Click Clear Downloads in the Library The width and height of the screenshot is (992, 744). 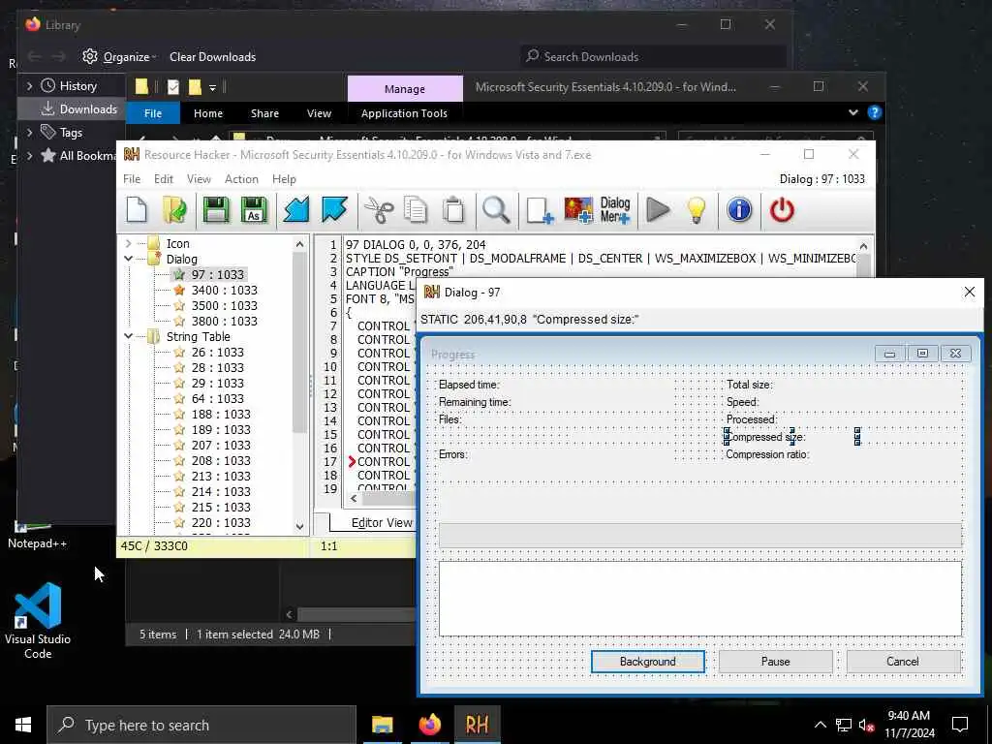(x=212, y=57)
